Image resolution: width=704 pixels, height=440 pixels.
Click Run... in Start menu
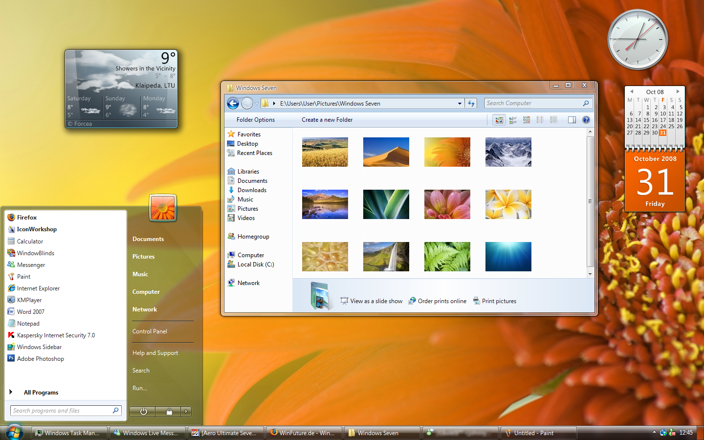click(139, 388)
